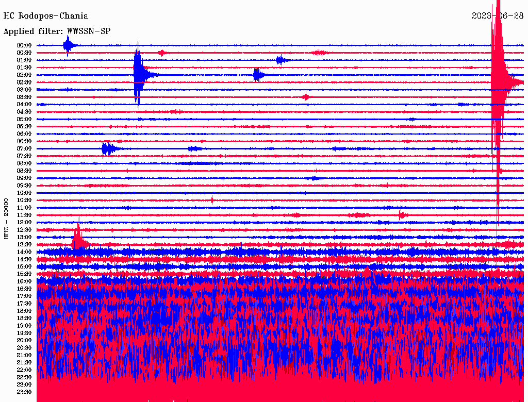Click the 01:00 time label

coord(24,60)
